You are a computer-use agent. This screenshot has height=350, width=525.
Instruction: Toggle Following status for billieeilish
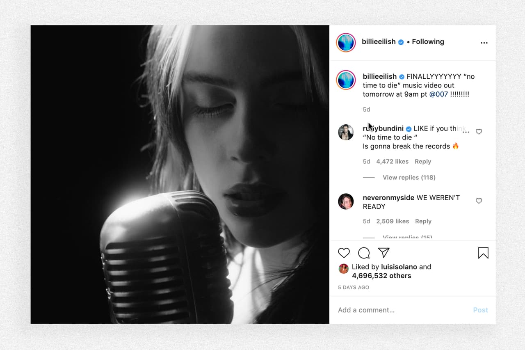coord(428,41)
